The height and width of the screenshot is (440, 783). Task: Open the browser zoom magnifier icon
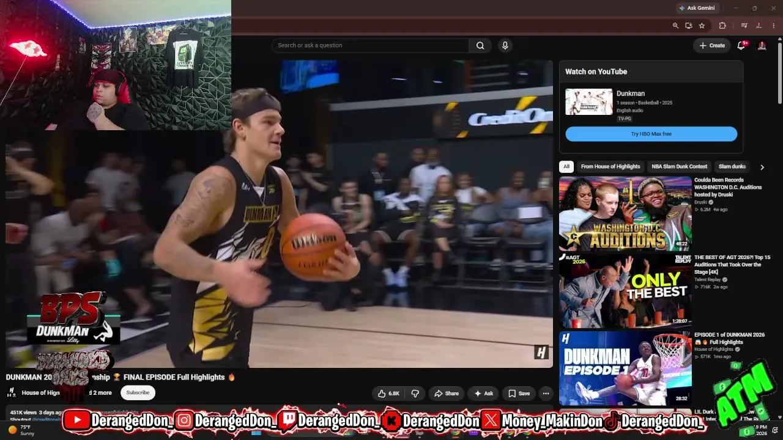click(675, 26)
